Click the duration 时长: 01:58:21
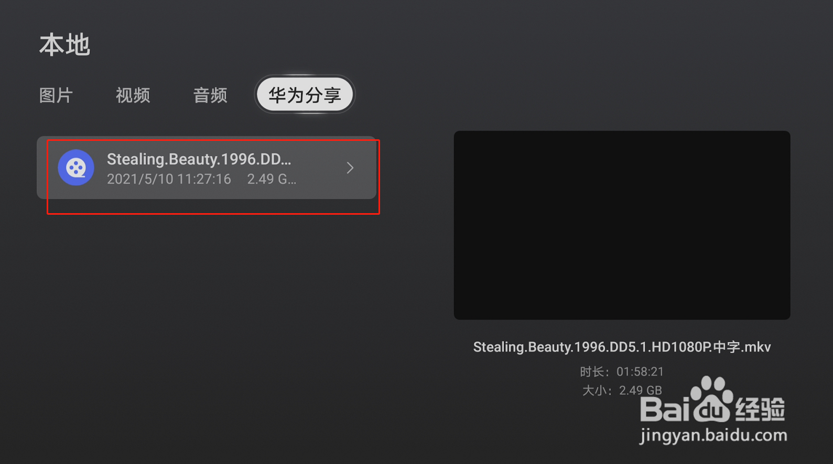This screenshot has width=833, height=464. (622, 372)
